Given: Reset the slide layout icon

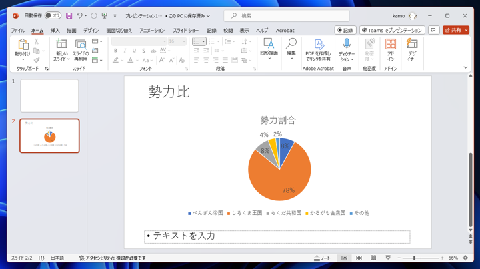Looking at the screenshot, I should tap(95, 51).
